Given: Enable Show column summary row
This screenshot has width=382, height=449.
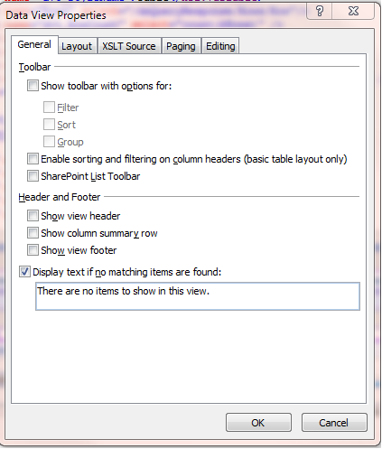Looking at the screenshot, I should 33,233.
